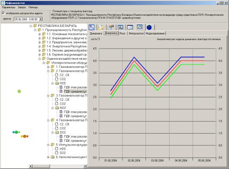Viewport: 229px width, 169px height.
Task: Expand the 1.1 Основные показатели node
Action: (39, 34)
